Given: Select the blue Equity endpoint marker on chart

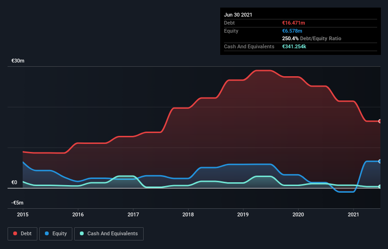Looking at the screenshot, I should (380, 161).
